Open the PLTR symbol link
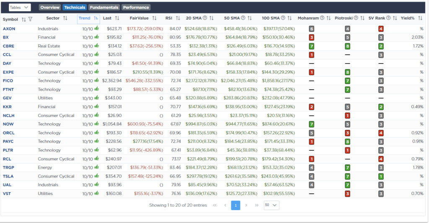 (8, 150)
